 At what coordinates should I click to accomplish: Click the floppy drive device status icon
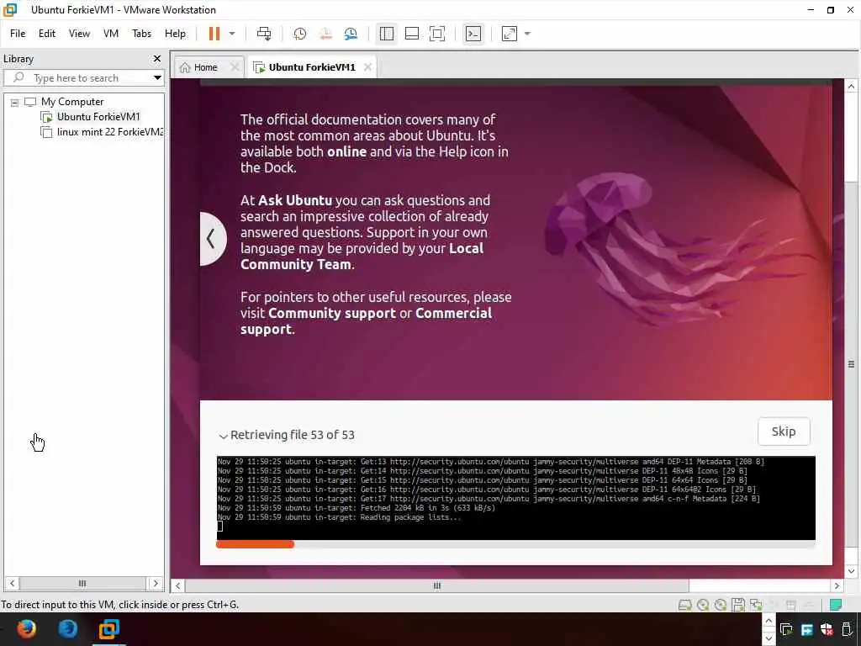(738, 605)
